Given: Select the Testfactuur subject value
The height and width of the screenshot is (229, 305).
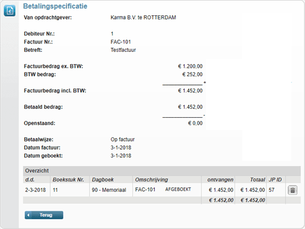Looking at the screenshot, I should [123, 50].
